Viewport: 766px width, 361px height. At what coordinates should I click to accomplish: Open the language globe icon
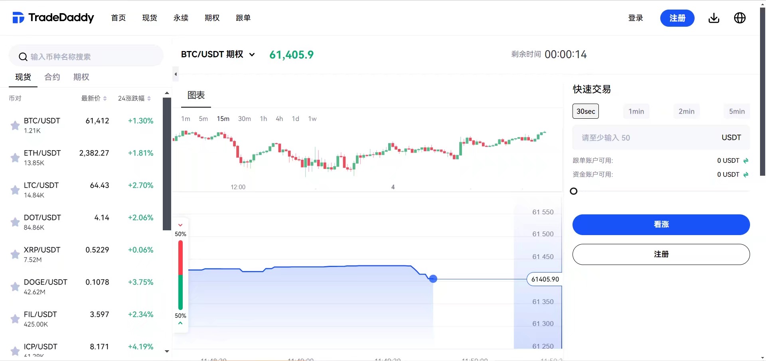(x=740, y=18)
